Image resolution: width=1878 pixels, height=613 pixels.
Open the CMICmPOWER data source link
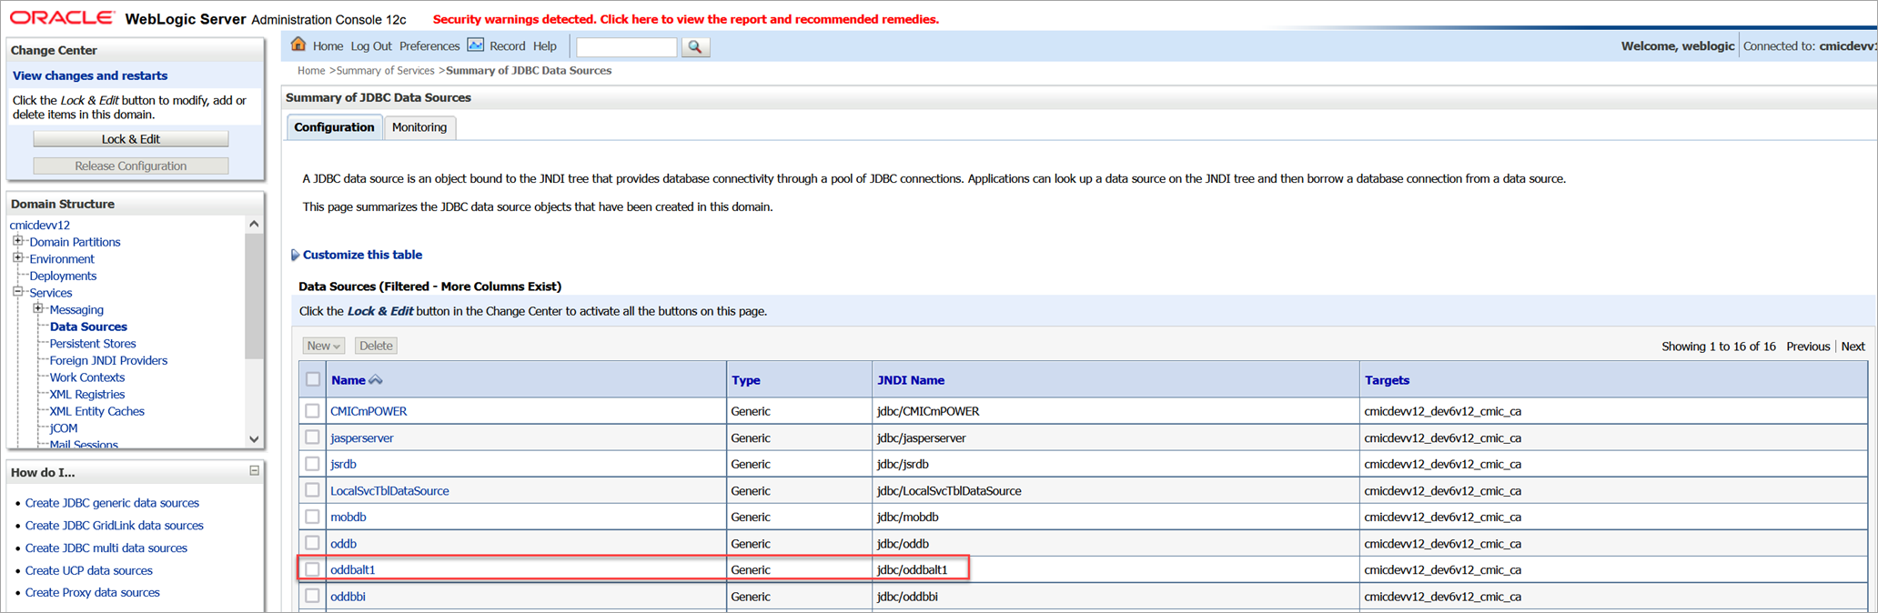[x=369, y=411]
